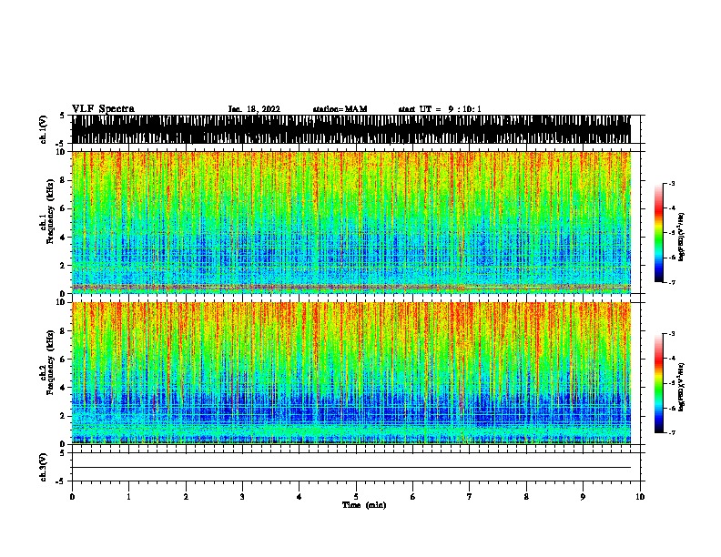
Task: Click the ch.1 PSD color scale bar
Action: [659, 233]
